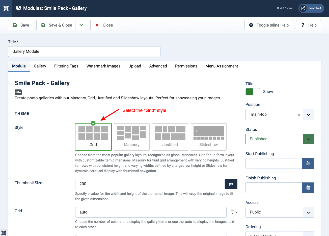Open the Advanced tab

158,66
